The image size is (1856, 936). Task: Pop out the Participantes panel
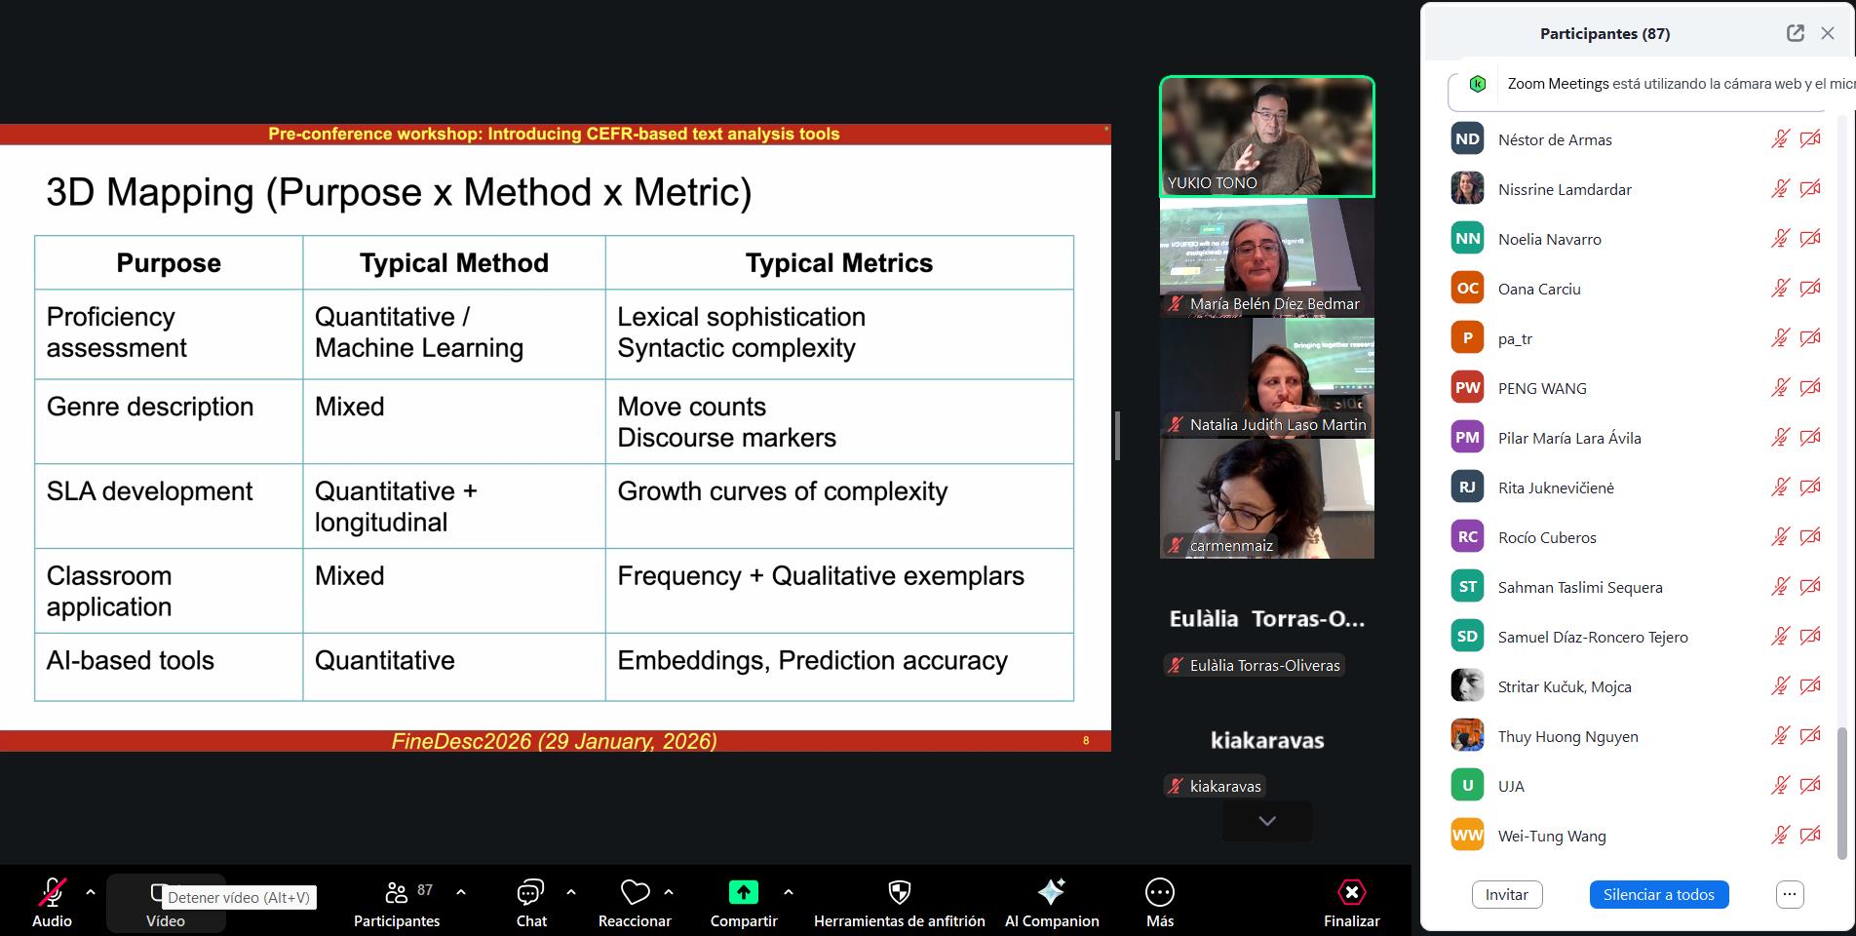[1795, 33]
